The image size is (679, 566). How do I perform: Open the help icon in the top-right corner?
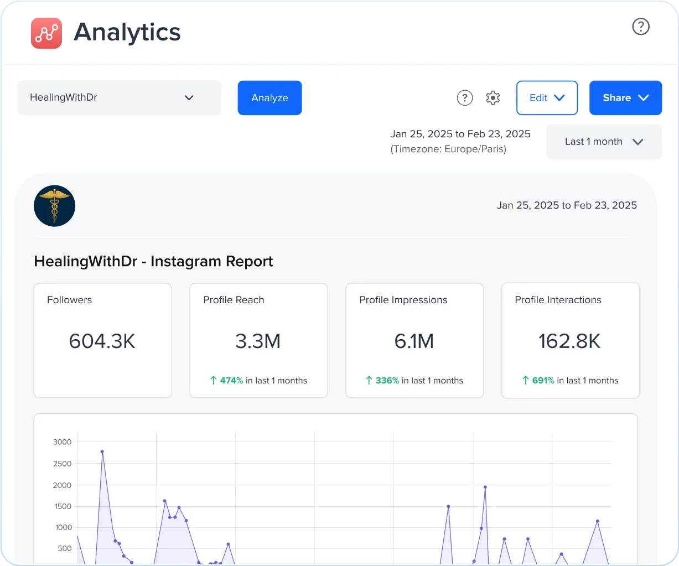click(x=640, y=26)
